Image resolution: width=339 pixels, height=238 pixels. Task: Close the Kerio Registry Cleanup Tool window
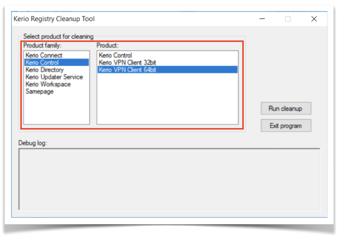pyautogui.click(x=314, y=19)
